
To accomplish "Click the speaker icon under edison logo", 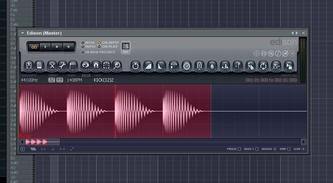I will [x=292, y=54].
